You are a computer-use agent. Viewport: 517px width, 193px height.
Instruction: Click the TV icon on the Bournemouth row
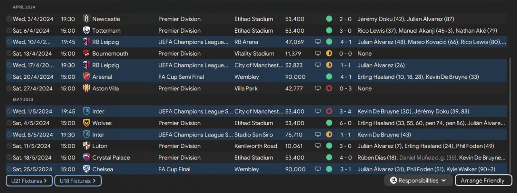coord(318,54)
